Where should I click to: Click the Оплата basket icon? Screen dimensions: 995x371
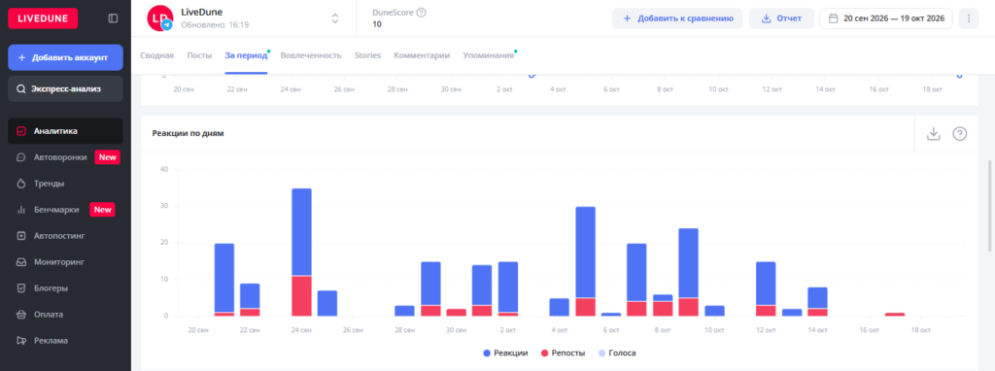point(21,314)
